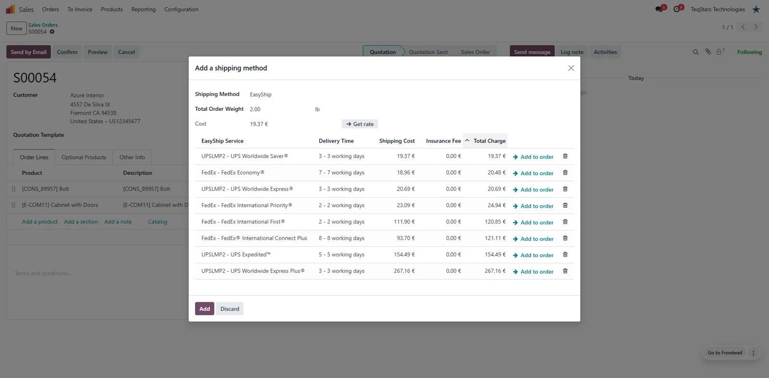This screenshot has width=769, height=378.
Task: Click the Get rate button
Action: tap(360, 124)
